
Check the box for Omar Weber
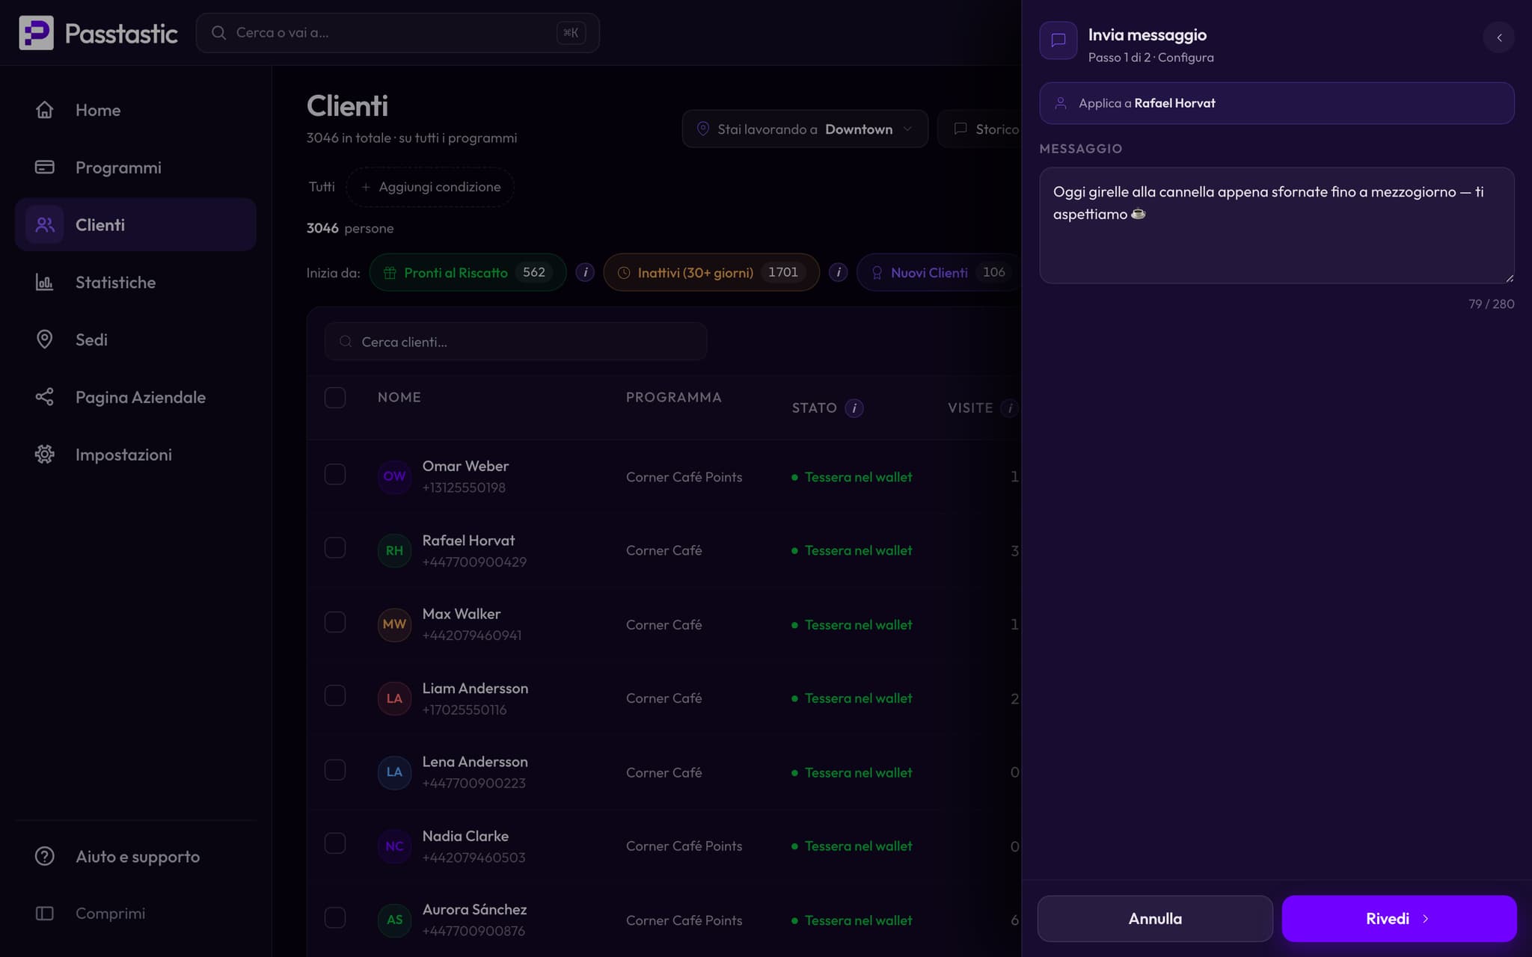(x=335, y=474)
